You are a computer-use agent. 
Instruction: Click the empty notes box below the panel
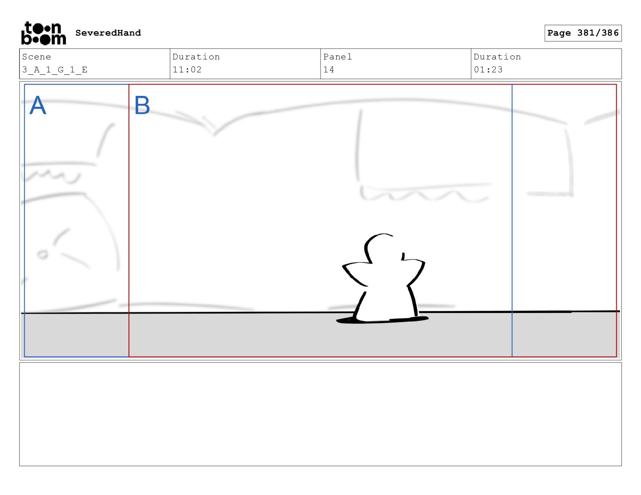coord(320,414)
